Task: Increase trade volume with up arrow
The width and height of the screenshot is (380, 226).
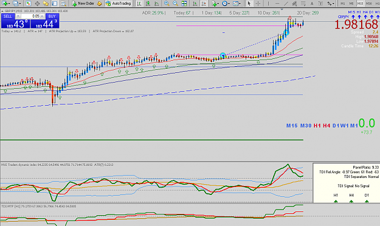Action: point(42,16)
